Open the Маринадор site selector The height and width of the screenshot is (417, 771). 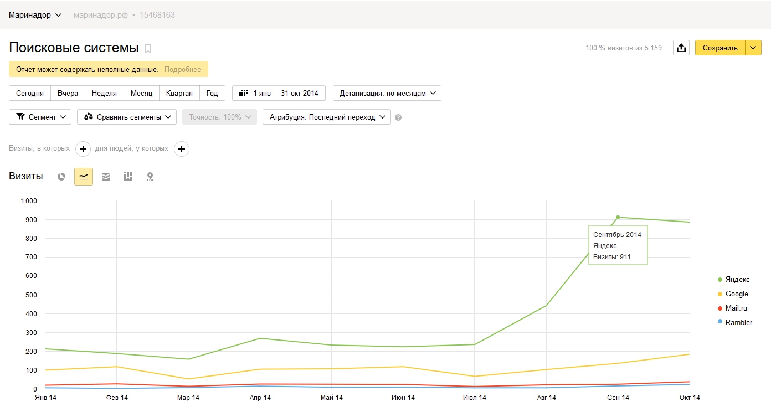[35, 15]
